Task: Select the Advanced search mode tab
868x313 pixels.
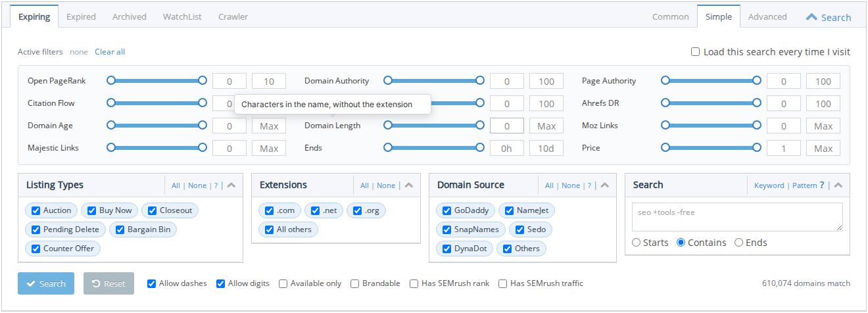Action: pyautogui.click(x=767, y=16)
